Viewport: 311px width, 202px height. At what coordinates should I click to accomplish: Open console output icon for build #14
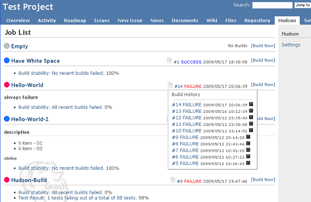251,104
